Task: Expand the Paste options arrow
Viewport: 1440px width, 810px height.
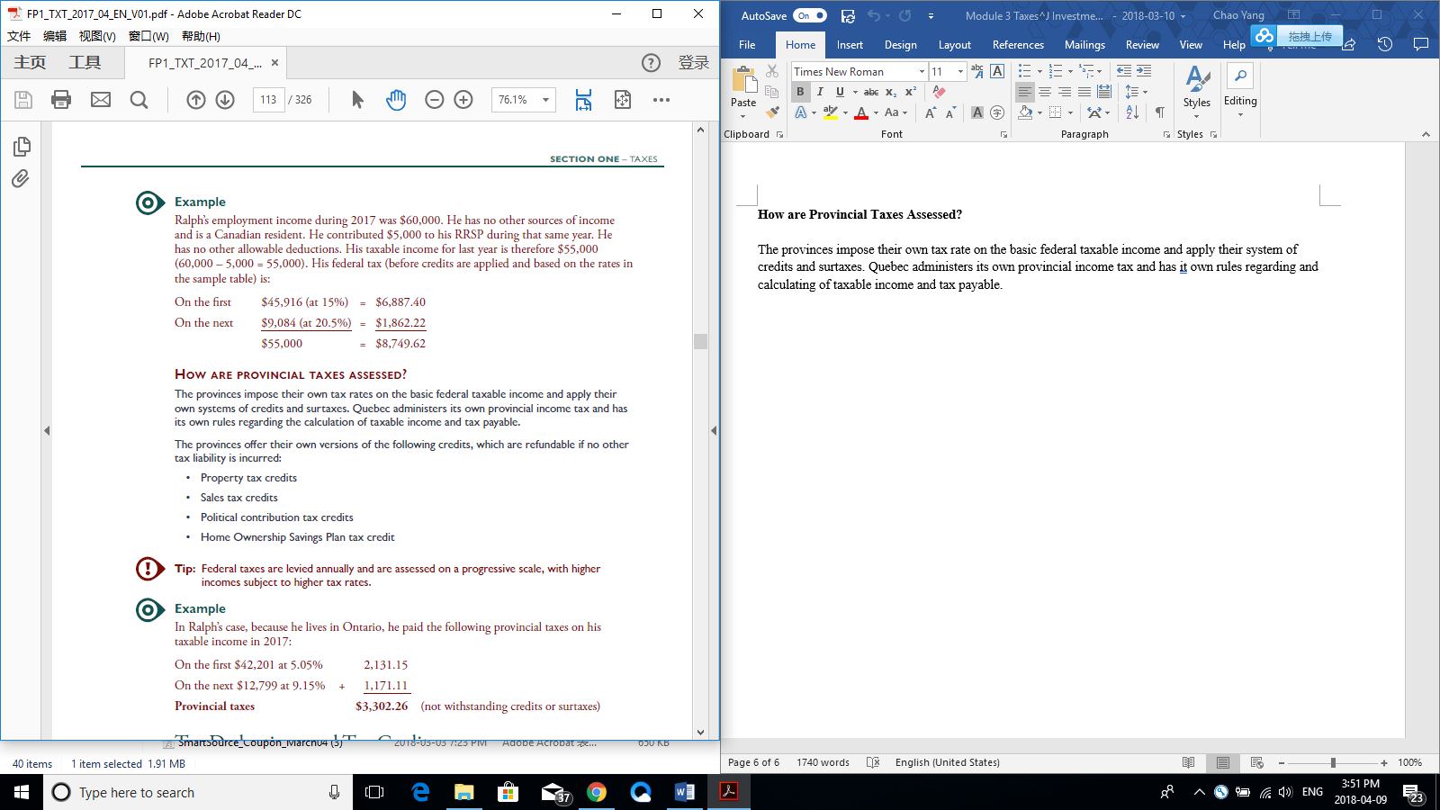Action: click(743, 116)
